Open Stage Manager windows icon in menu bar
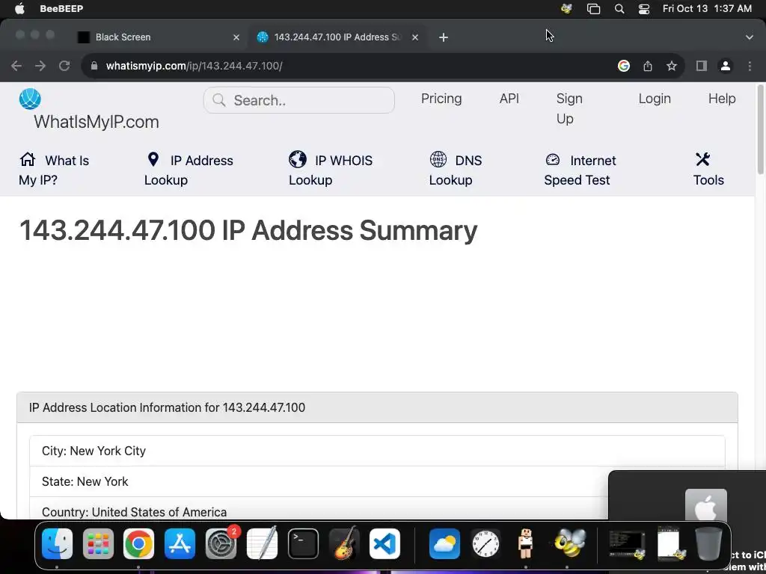Viewport: 766px width, 574px height. (593, 9)
